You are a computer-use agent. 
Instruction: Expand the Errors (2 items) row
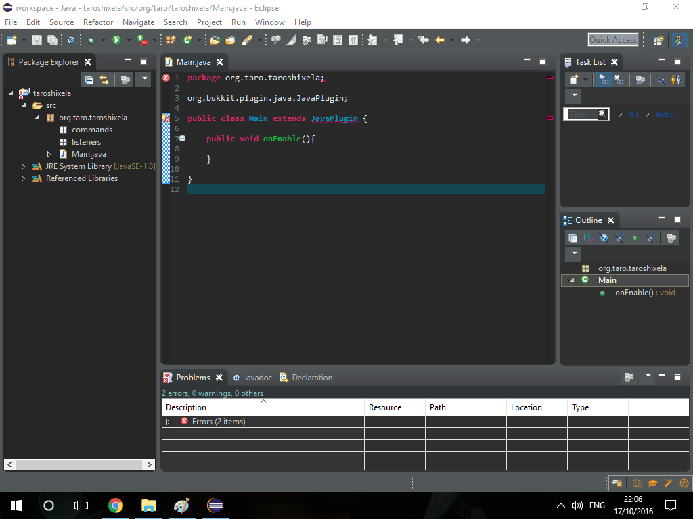tap(169, 422)
